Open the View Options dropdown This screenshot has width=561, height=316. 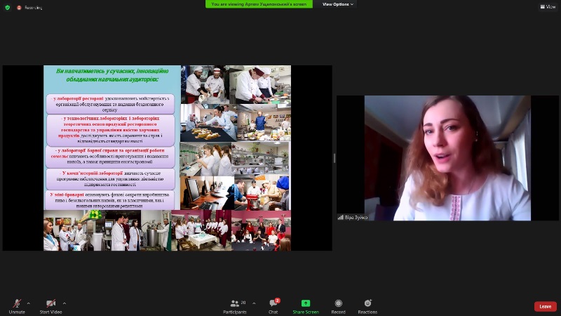click(x=337, y=4)
